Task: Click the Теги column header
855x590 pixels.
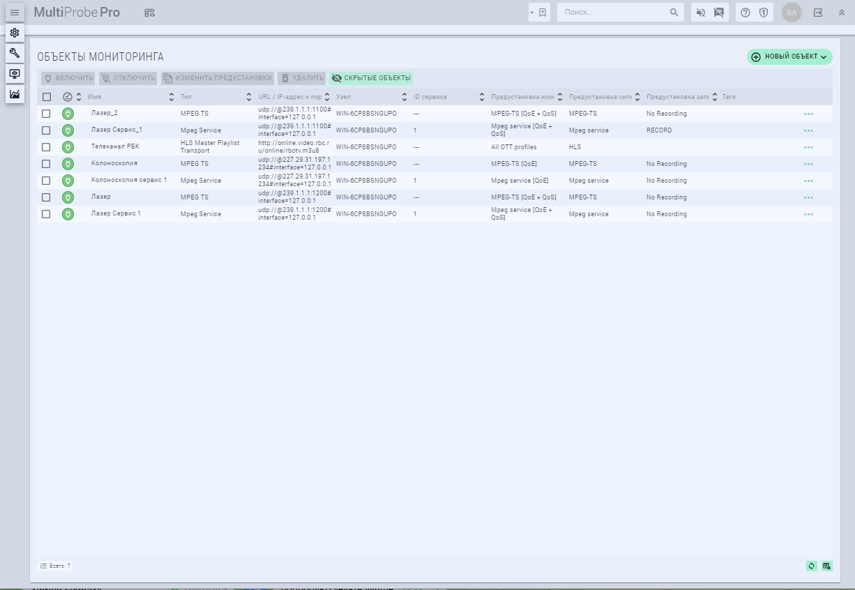Action: tap(729, 97)
